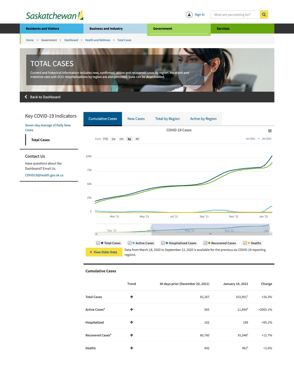Click the upward trend arrow for Total Cases

[131, 297]
